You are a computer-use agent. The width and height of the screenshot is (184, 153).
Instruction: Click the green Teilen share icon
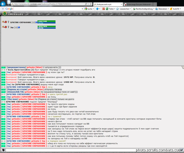coord(107,9)
